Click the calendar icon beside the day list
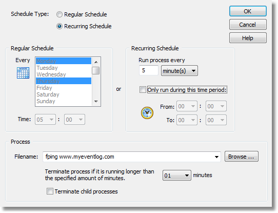 click(x=23, y=73)
